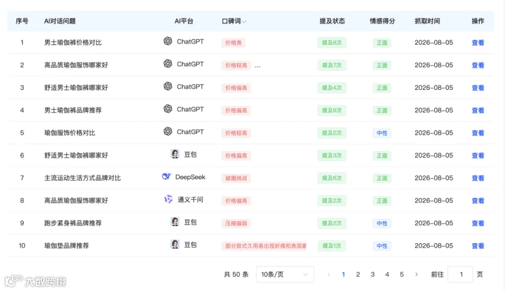Screen dimensions: 505x291
Task: Click the 提及6次 status badge
Action: [x=332, y=178]
